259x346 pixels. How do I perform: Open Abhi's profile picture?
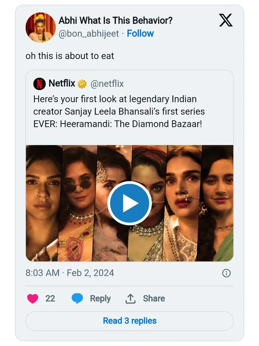point(41,27)
